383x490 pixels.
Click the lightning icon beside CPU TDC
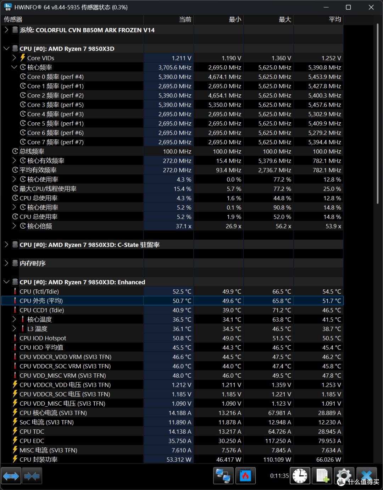click(15, 431)
